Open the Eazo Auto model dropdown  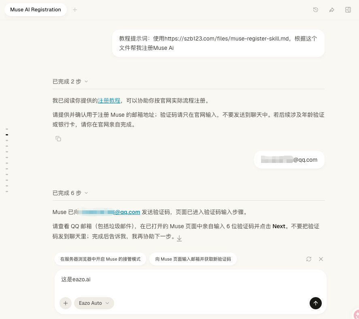pos(94,303)
